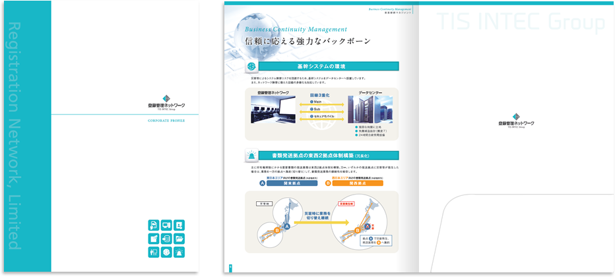615x277 pixels.
Task: Click the orange B circle beside 関西拠点
Action: coord(329,183)
